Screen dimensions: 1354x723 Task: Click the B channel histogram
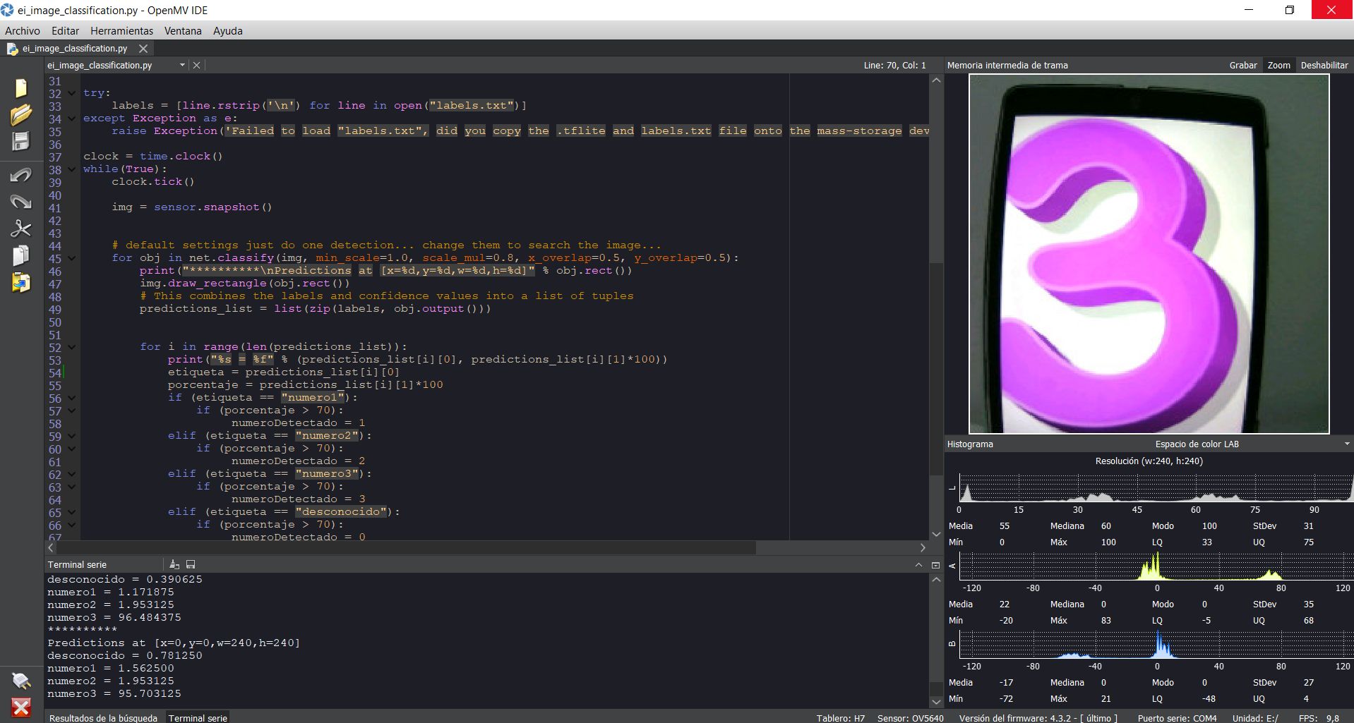[1156, 644]
